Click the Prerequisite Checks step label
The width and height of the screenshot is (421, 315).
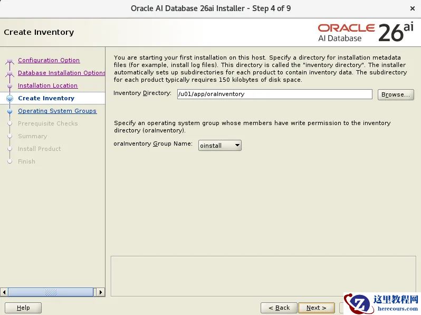pos(48,123)
